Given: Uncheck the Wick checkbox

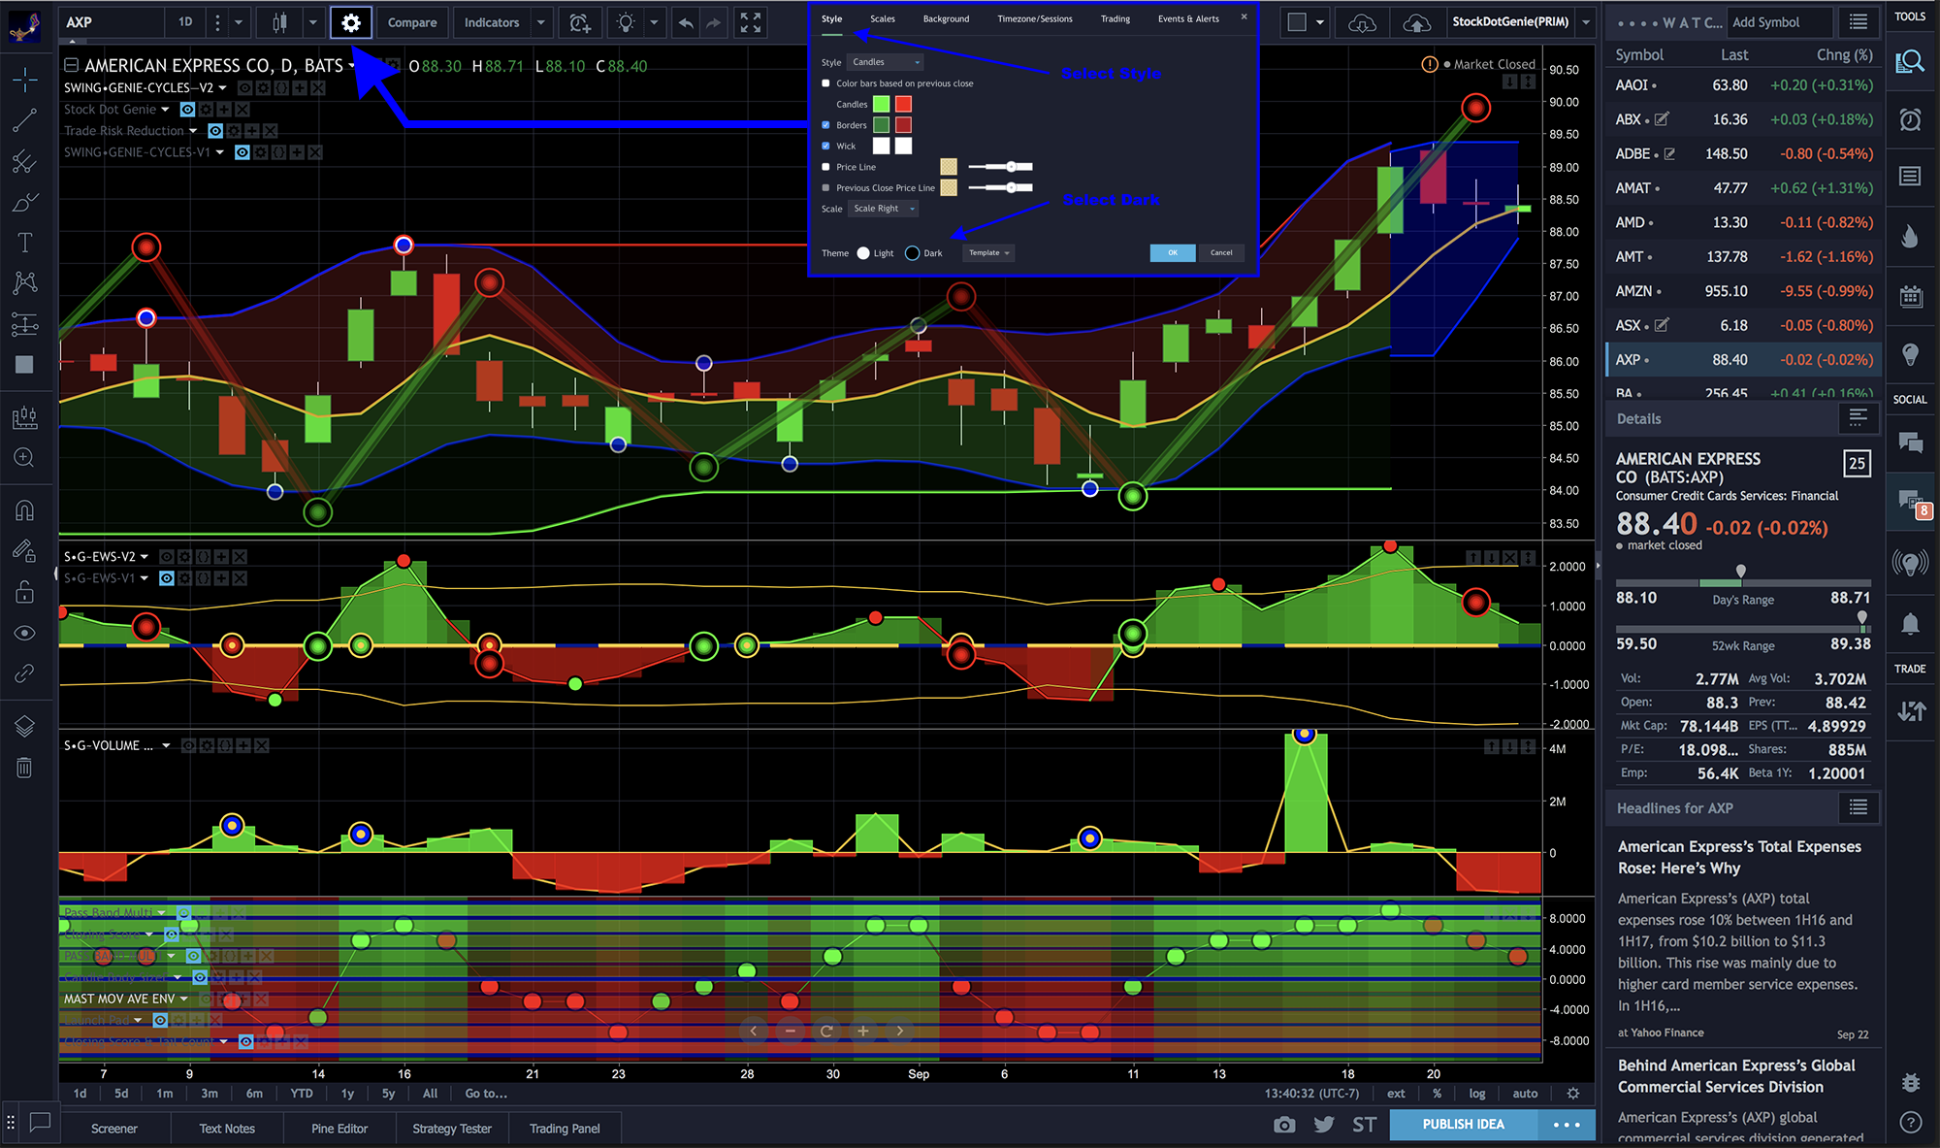Looking at the screenshot, I should 826,147.
